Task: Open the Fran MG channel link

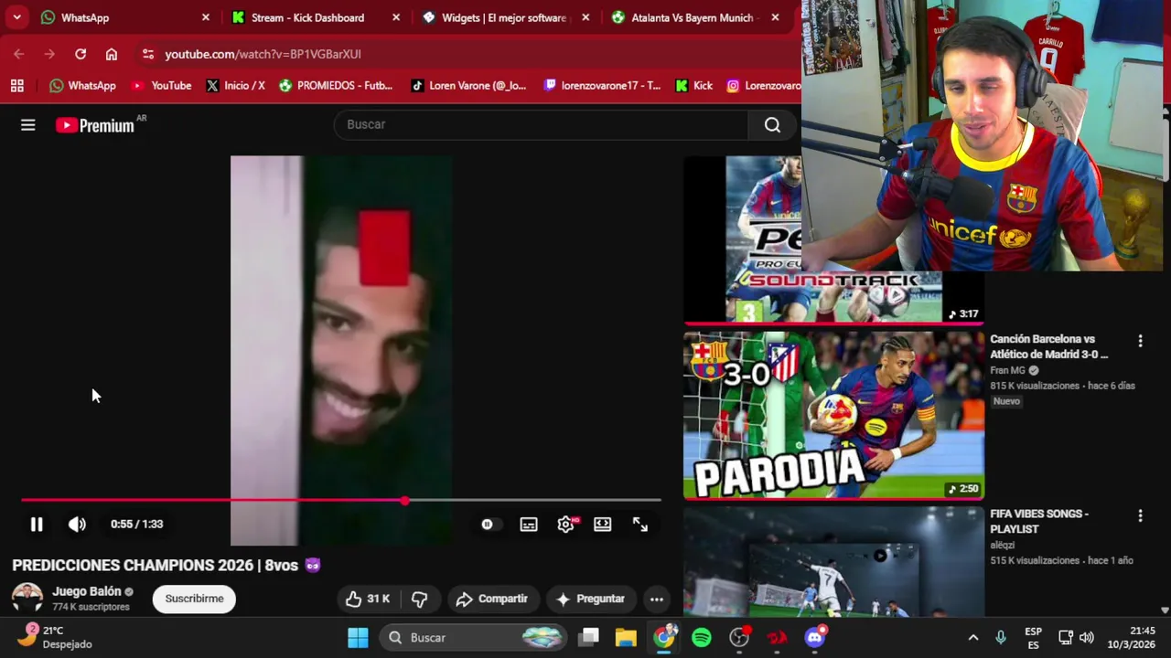Action: coord(1007,370)
